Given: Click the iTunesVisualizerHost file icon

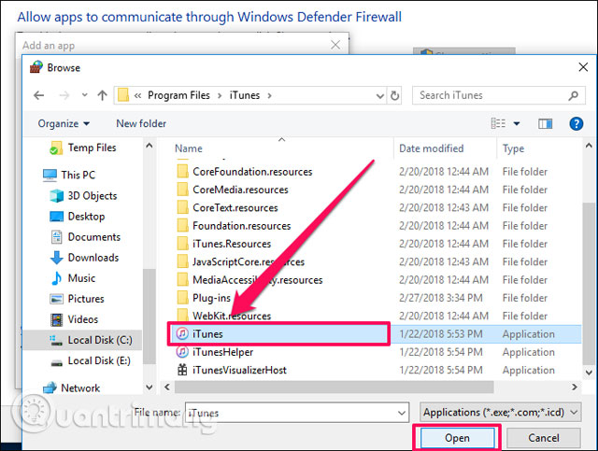Looking at the screenshot, I should click(182, 370).
